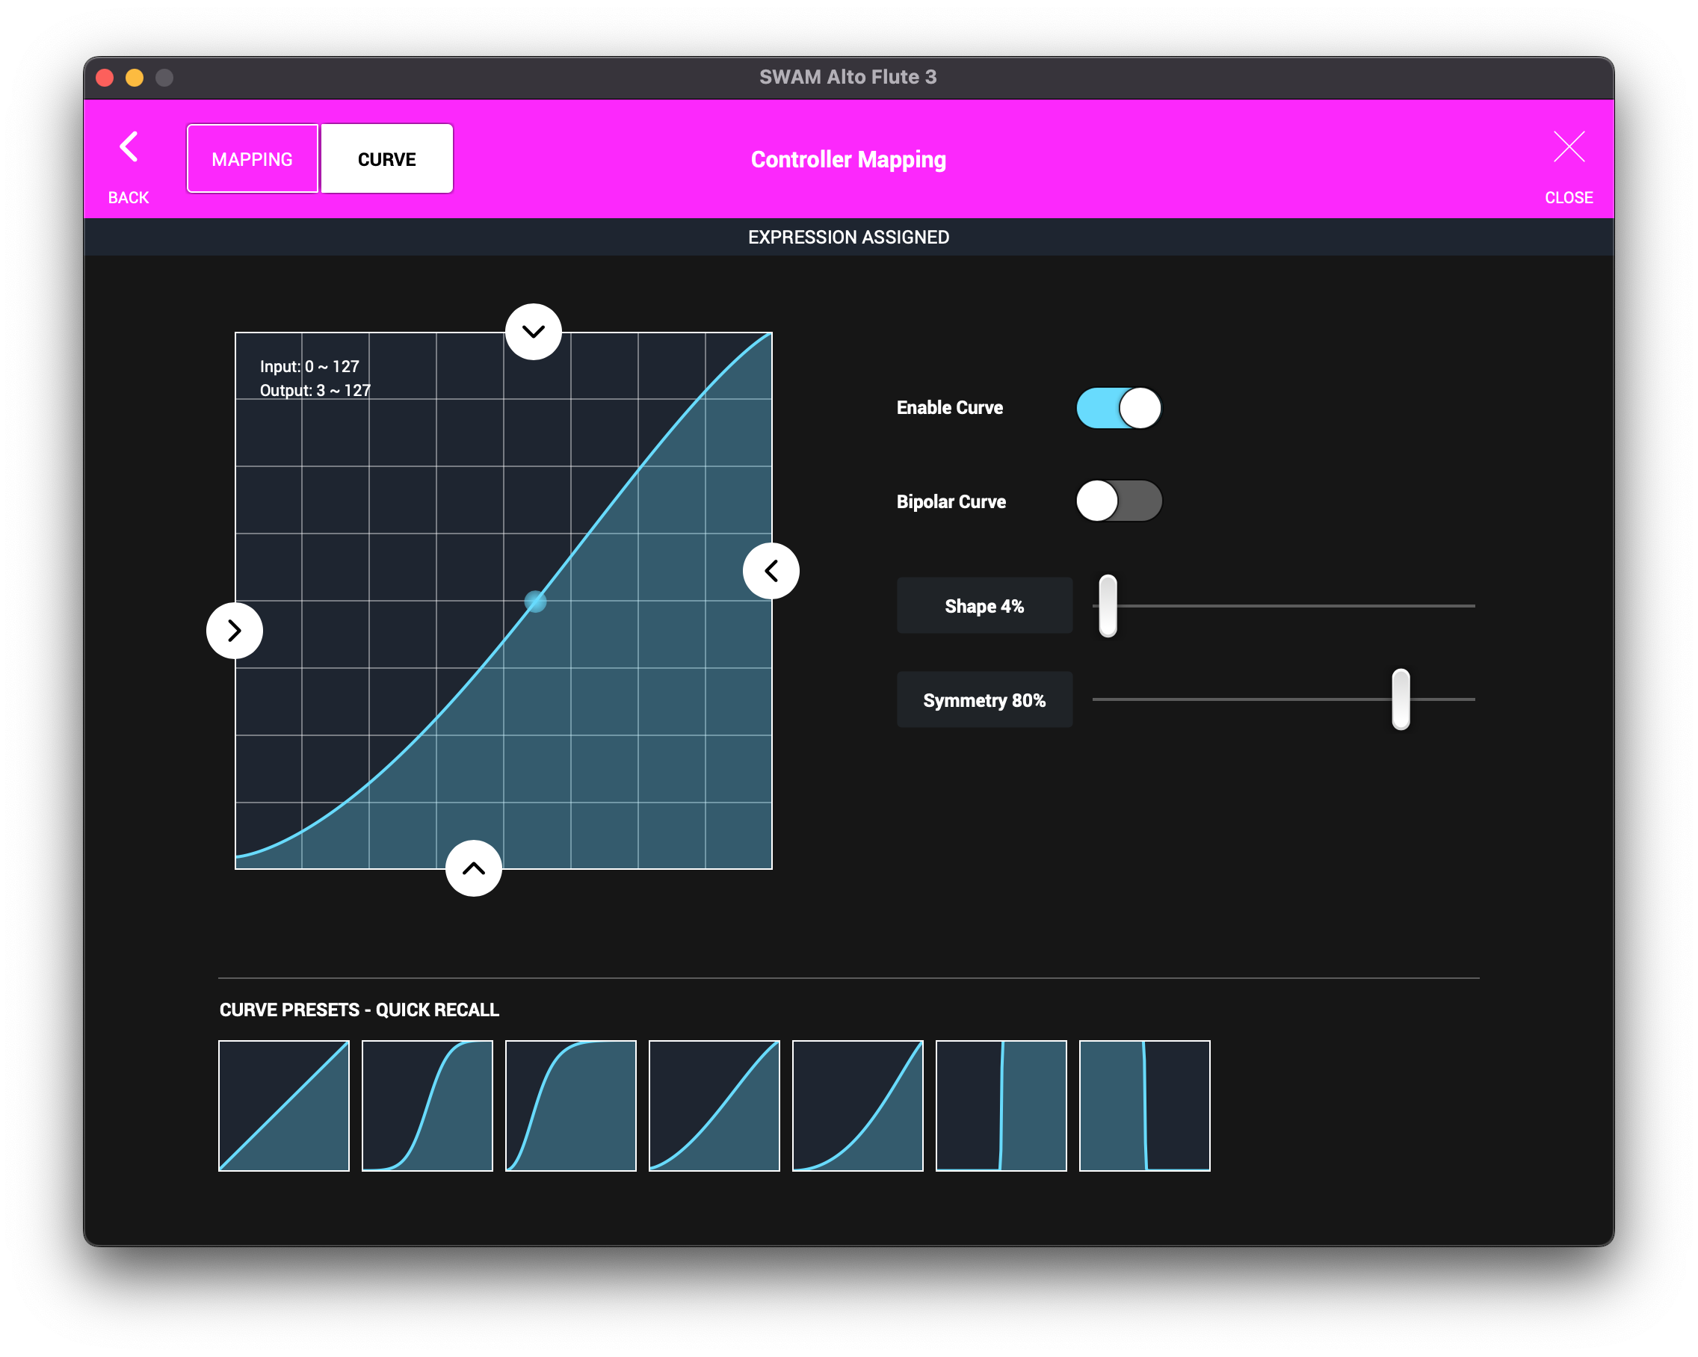Click the curve midpoint control dot
The image size is (1698, 1357).
click(x=535, y=602)
